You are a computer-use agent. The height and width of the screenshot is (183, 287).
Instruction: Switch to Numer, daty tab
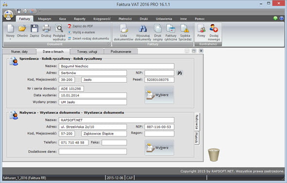[19, 51]
